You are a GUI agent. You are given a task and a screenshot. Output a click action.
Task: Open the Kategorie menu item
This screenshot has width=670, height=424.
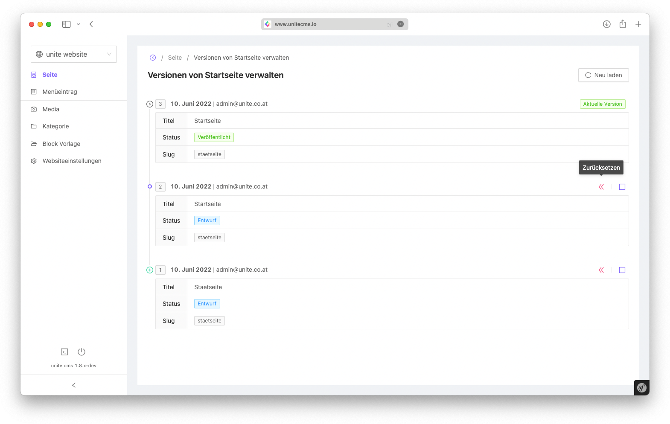click(74, 126)
